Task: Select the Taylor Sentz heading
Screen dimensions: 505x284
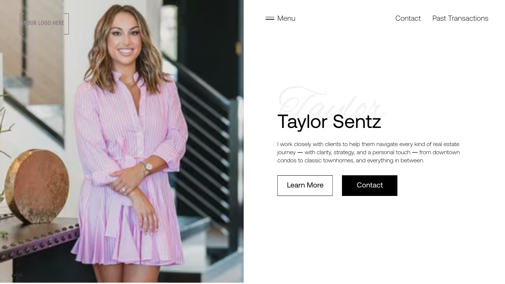Action: coord(329,122)
